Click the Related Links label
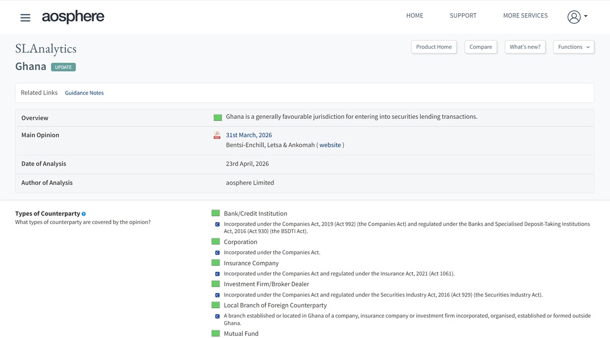Screen dimensions: 610x338 tap(39, 93)
